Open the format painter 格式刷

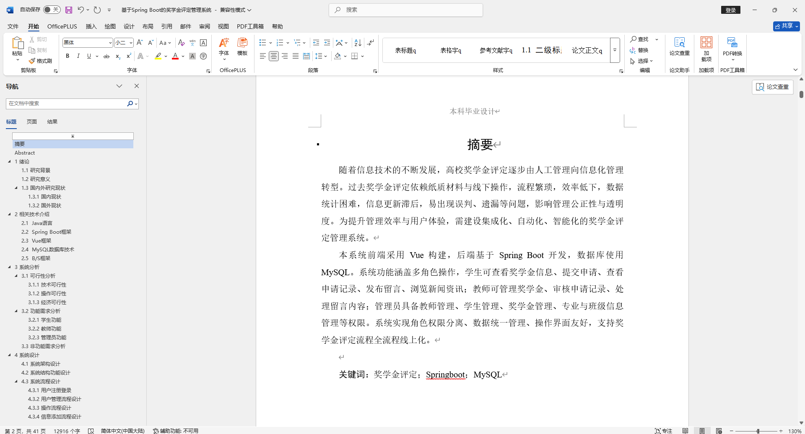pyautogui.click(x=41, y=61)
